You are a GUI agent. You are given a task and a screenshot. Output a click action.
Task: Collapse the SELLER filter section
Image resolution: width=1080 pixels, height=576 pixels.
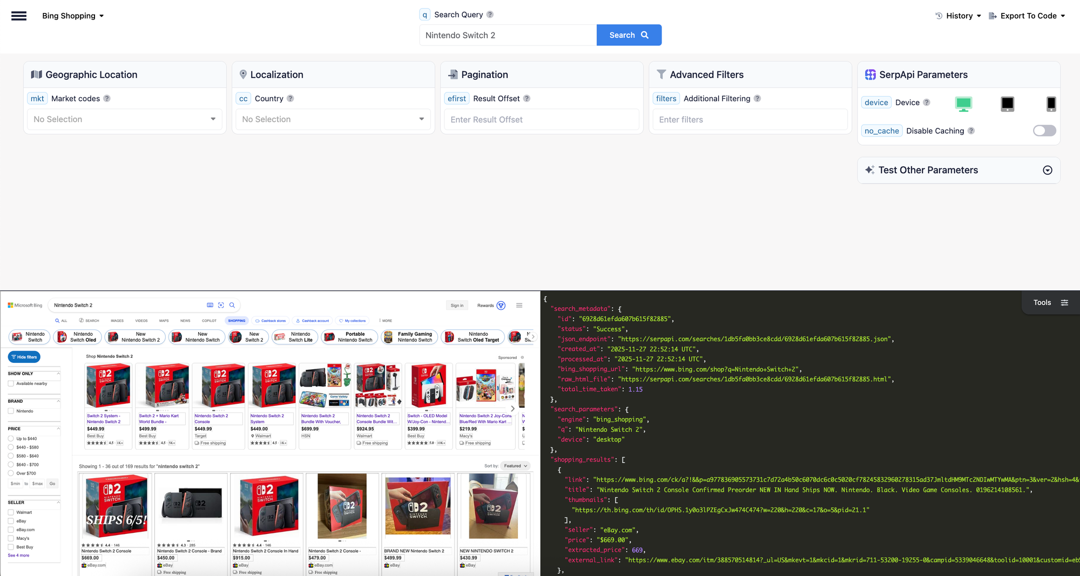point(58,503)
